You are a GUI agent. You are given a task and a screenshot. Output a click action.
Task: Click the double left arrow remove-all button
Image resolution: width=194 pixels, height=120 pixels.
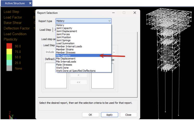pos(79,82)
